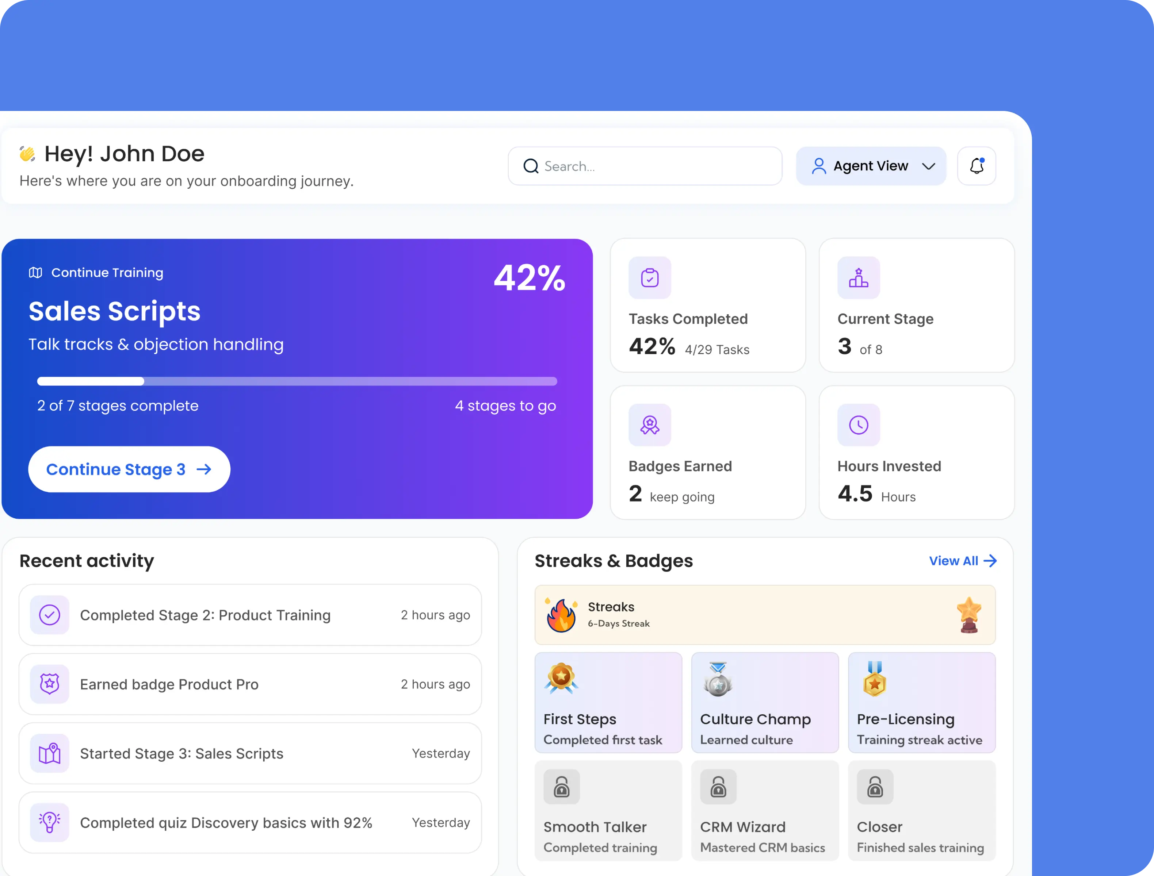Click the Smooth Talker lock icon
The width and height of the screenshot is (1154, 876).
pyautogui.click(x=561, y=786)
